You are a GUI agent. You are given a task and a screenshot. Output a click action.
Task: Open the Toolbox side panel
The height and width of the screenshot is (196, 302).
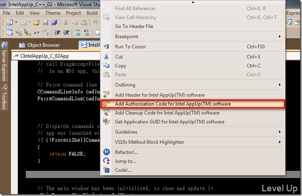[x=4, y=97]
